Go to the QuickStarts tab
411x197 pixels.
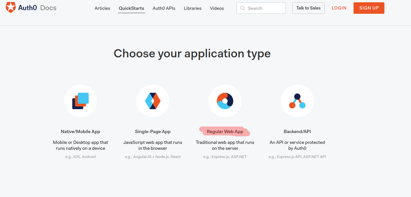point(131,8)
